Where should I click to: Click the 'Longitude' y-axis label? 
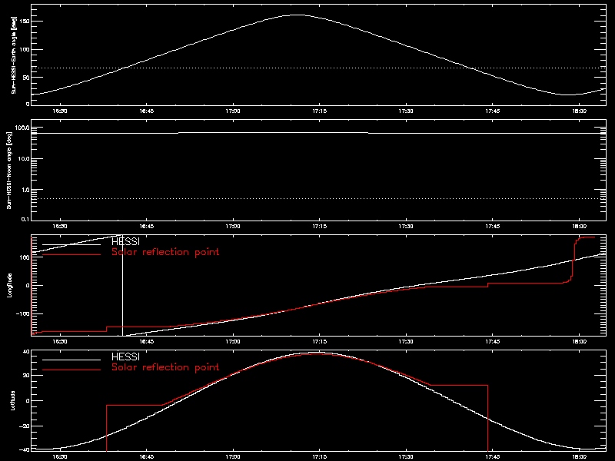9,285
